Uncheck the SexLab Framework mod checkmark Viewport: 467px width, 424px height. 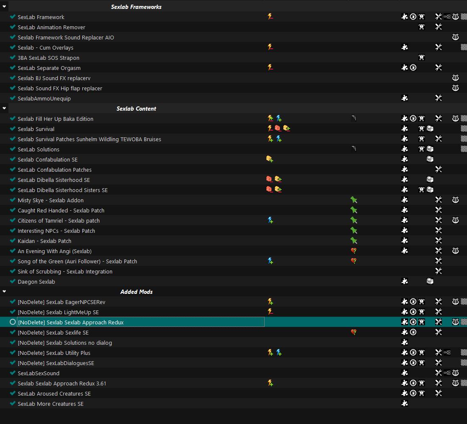(x=12, y=17)
